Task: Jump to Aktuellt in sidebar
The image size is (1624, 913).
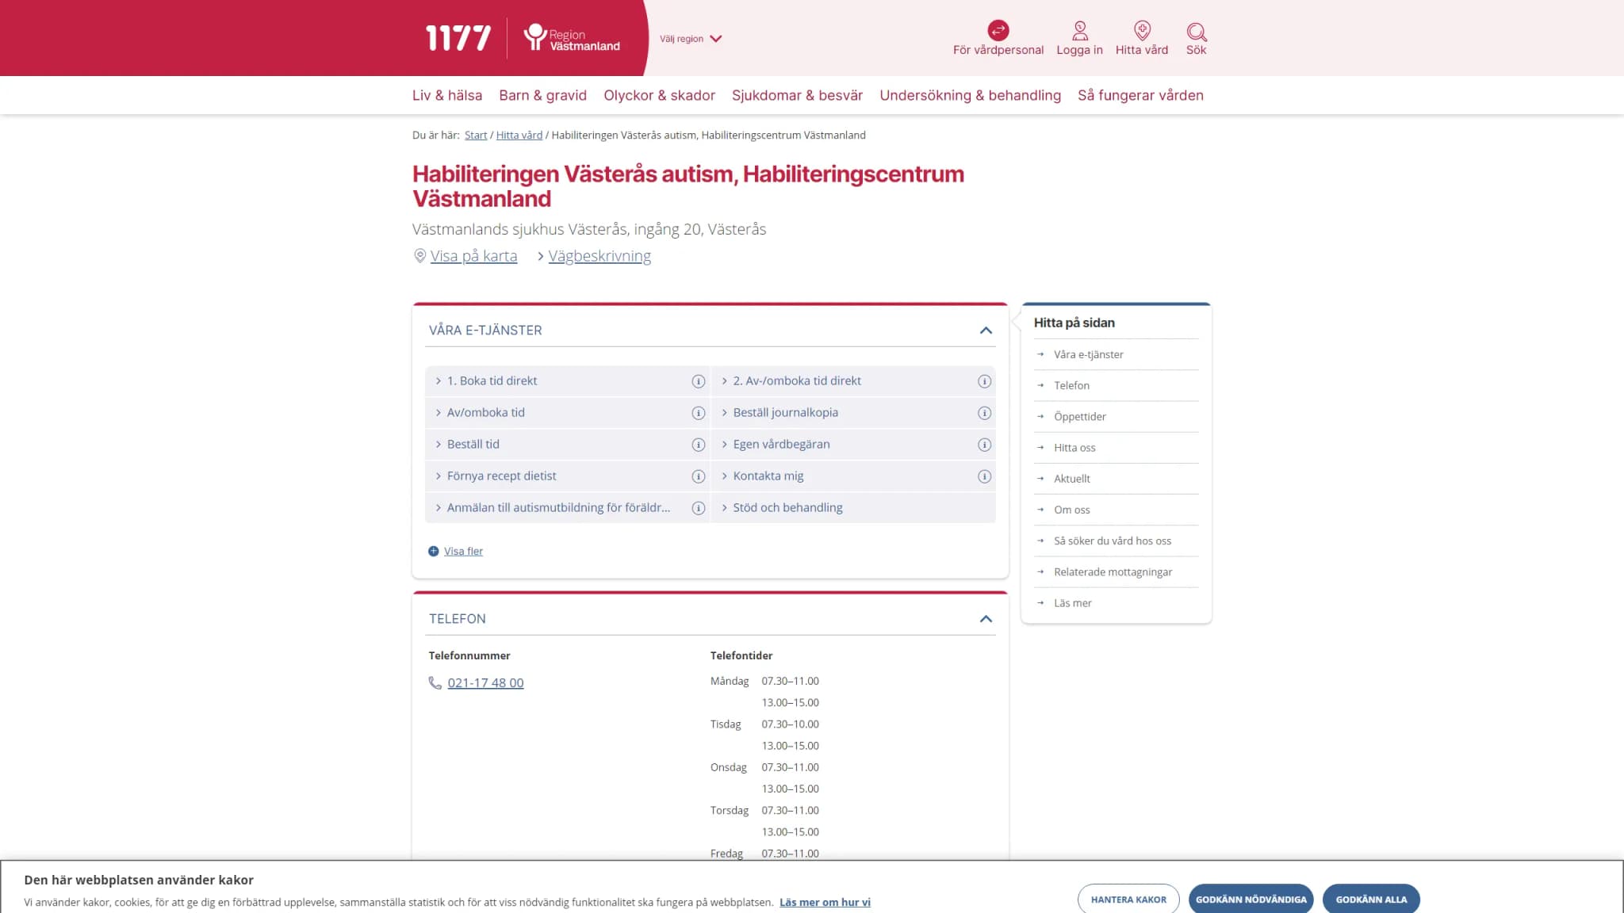Action: 1071,479
